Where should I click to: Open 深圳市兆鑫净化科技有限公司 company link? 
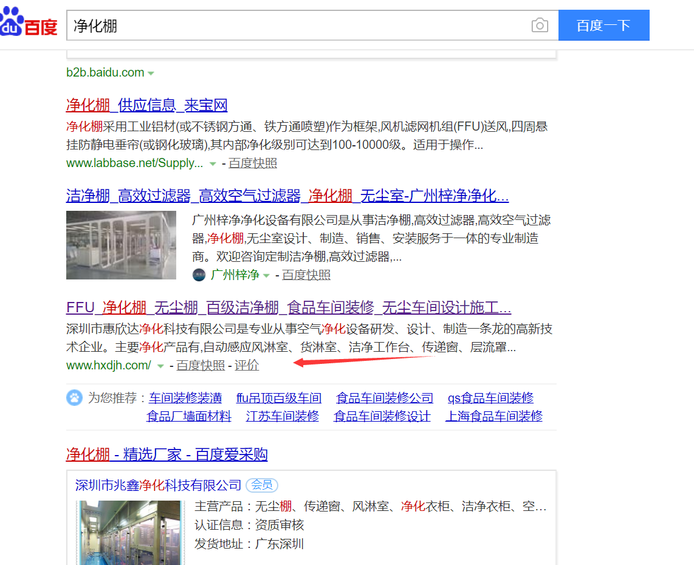click(158, 485)
